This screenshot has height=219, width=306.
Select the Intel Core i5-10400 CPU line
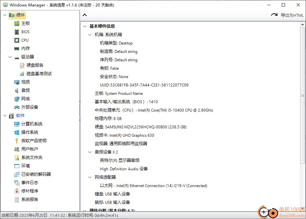[x=154, y=110]
